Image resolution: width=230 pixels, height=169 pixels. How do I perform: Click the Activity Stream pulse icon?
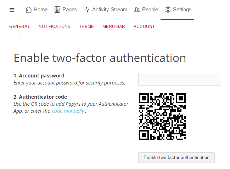click(x=87, y=10)
